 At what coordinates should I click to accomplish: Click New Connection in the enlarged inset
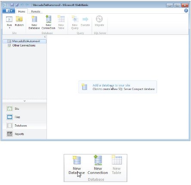(x=98, y=165)
